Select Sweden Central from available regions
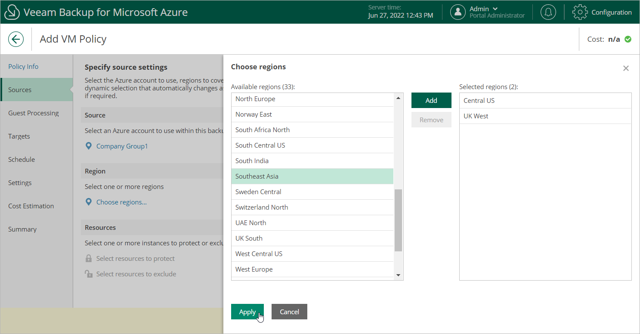 pos(258,192)
